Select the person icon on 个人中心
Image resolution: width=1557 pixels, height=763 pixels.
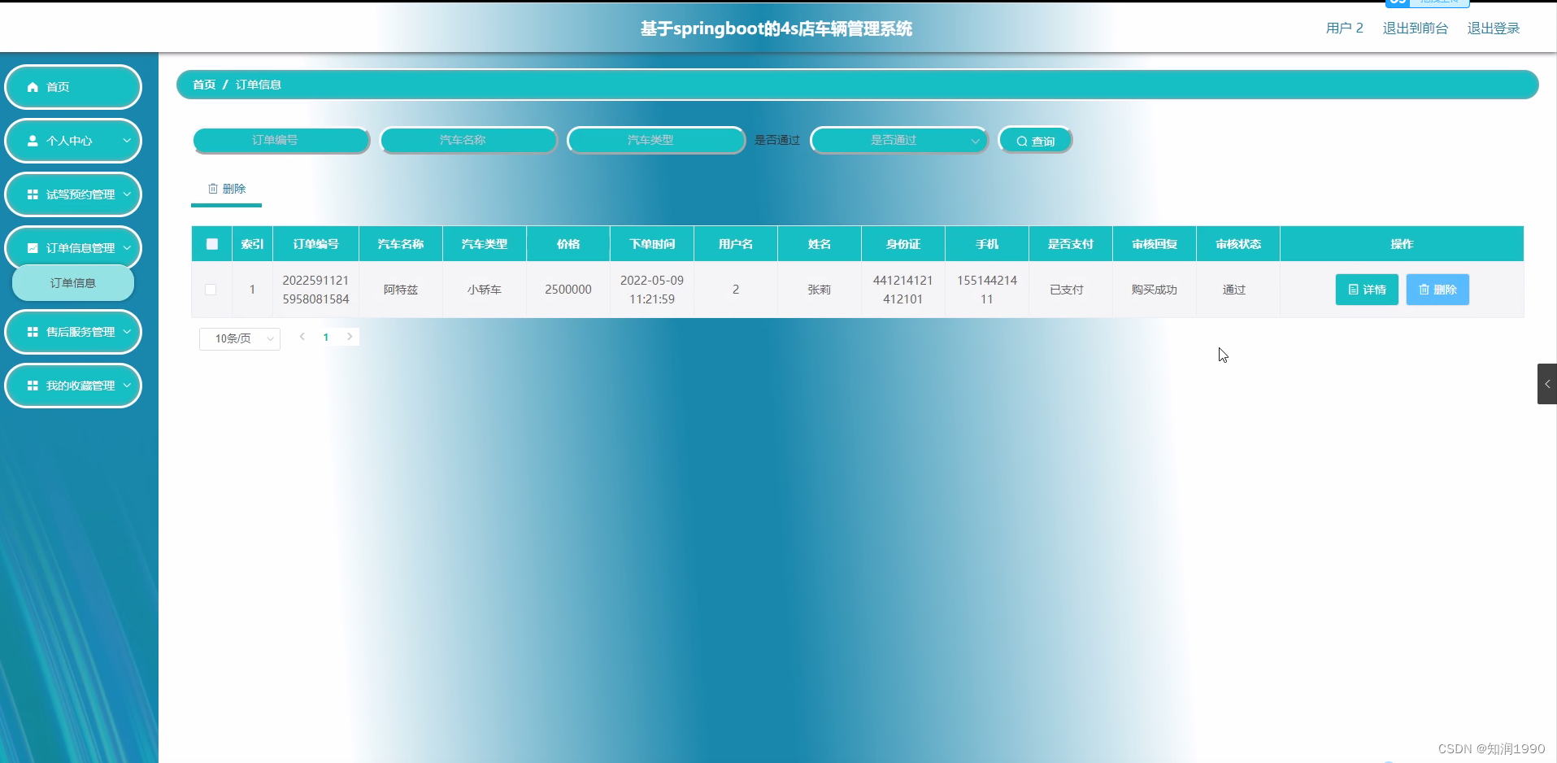(x=31, y=141)
